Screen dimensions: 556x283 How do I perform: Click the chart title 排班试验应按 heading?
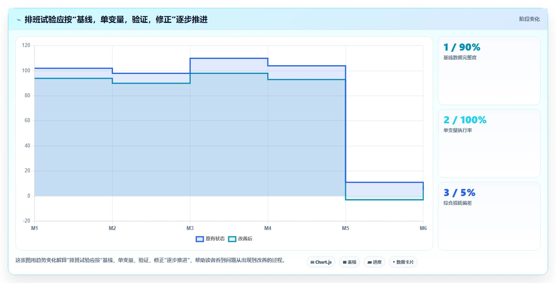point(116,19)
